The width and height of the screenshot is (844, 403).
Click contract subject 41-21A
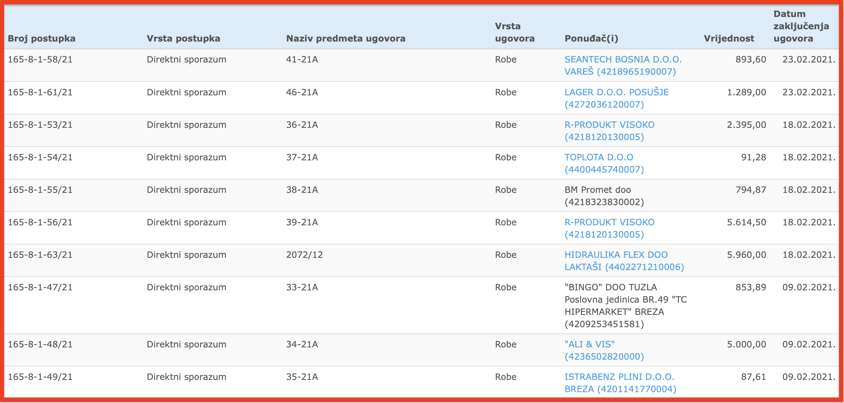(x=302, y=59)
